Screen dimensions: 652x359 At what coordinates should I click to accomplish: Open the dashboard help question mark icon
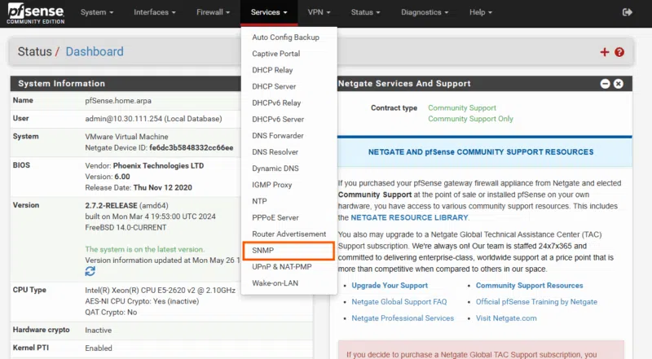(619, 52)
